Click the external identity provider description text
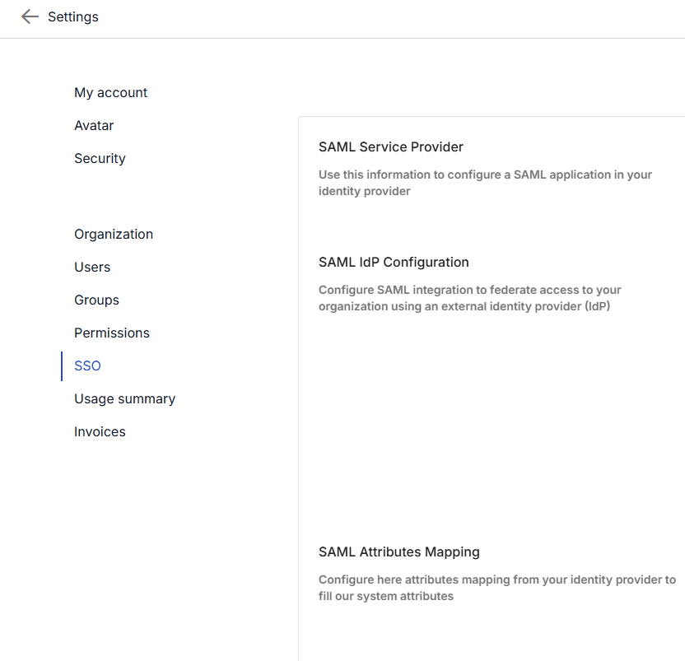This screenshot has height=661, width=685. point(469,298)
